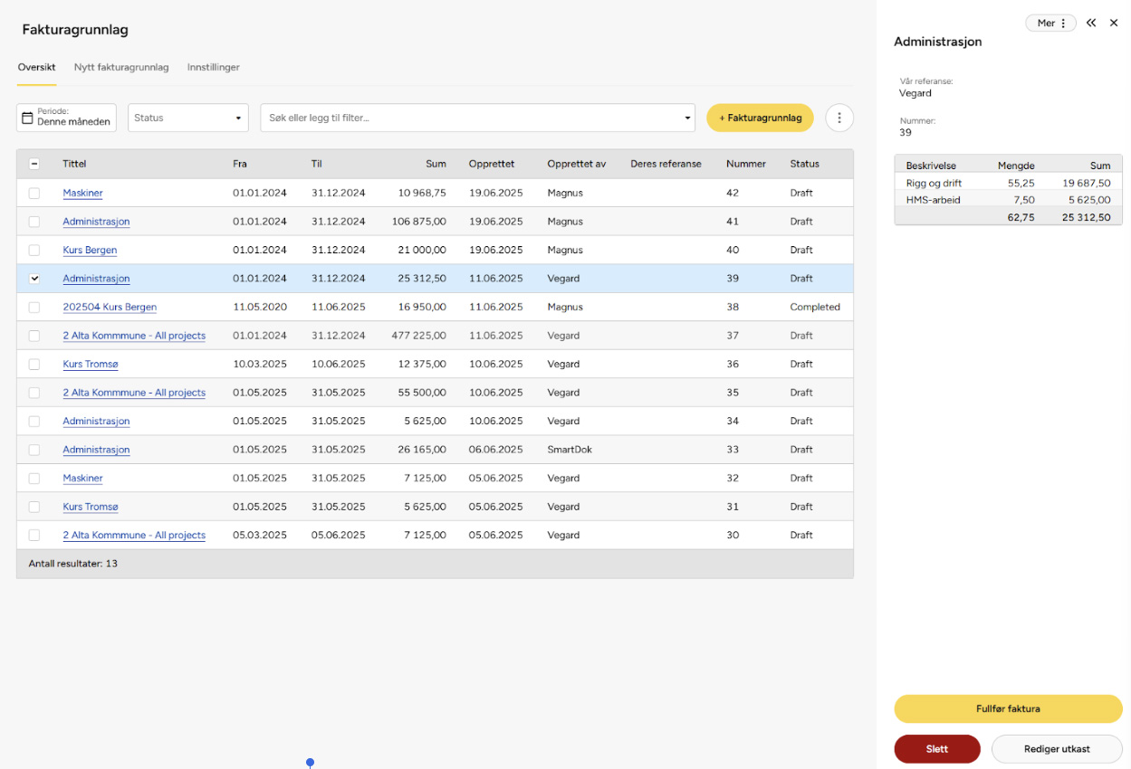Select checkbox for Maskiner row 32

tap(34, 478)
